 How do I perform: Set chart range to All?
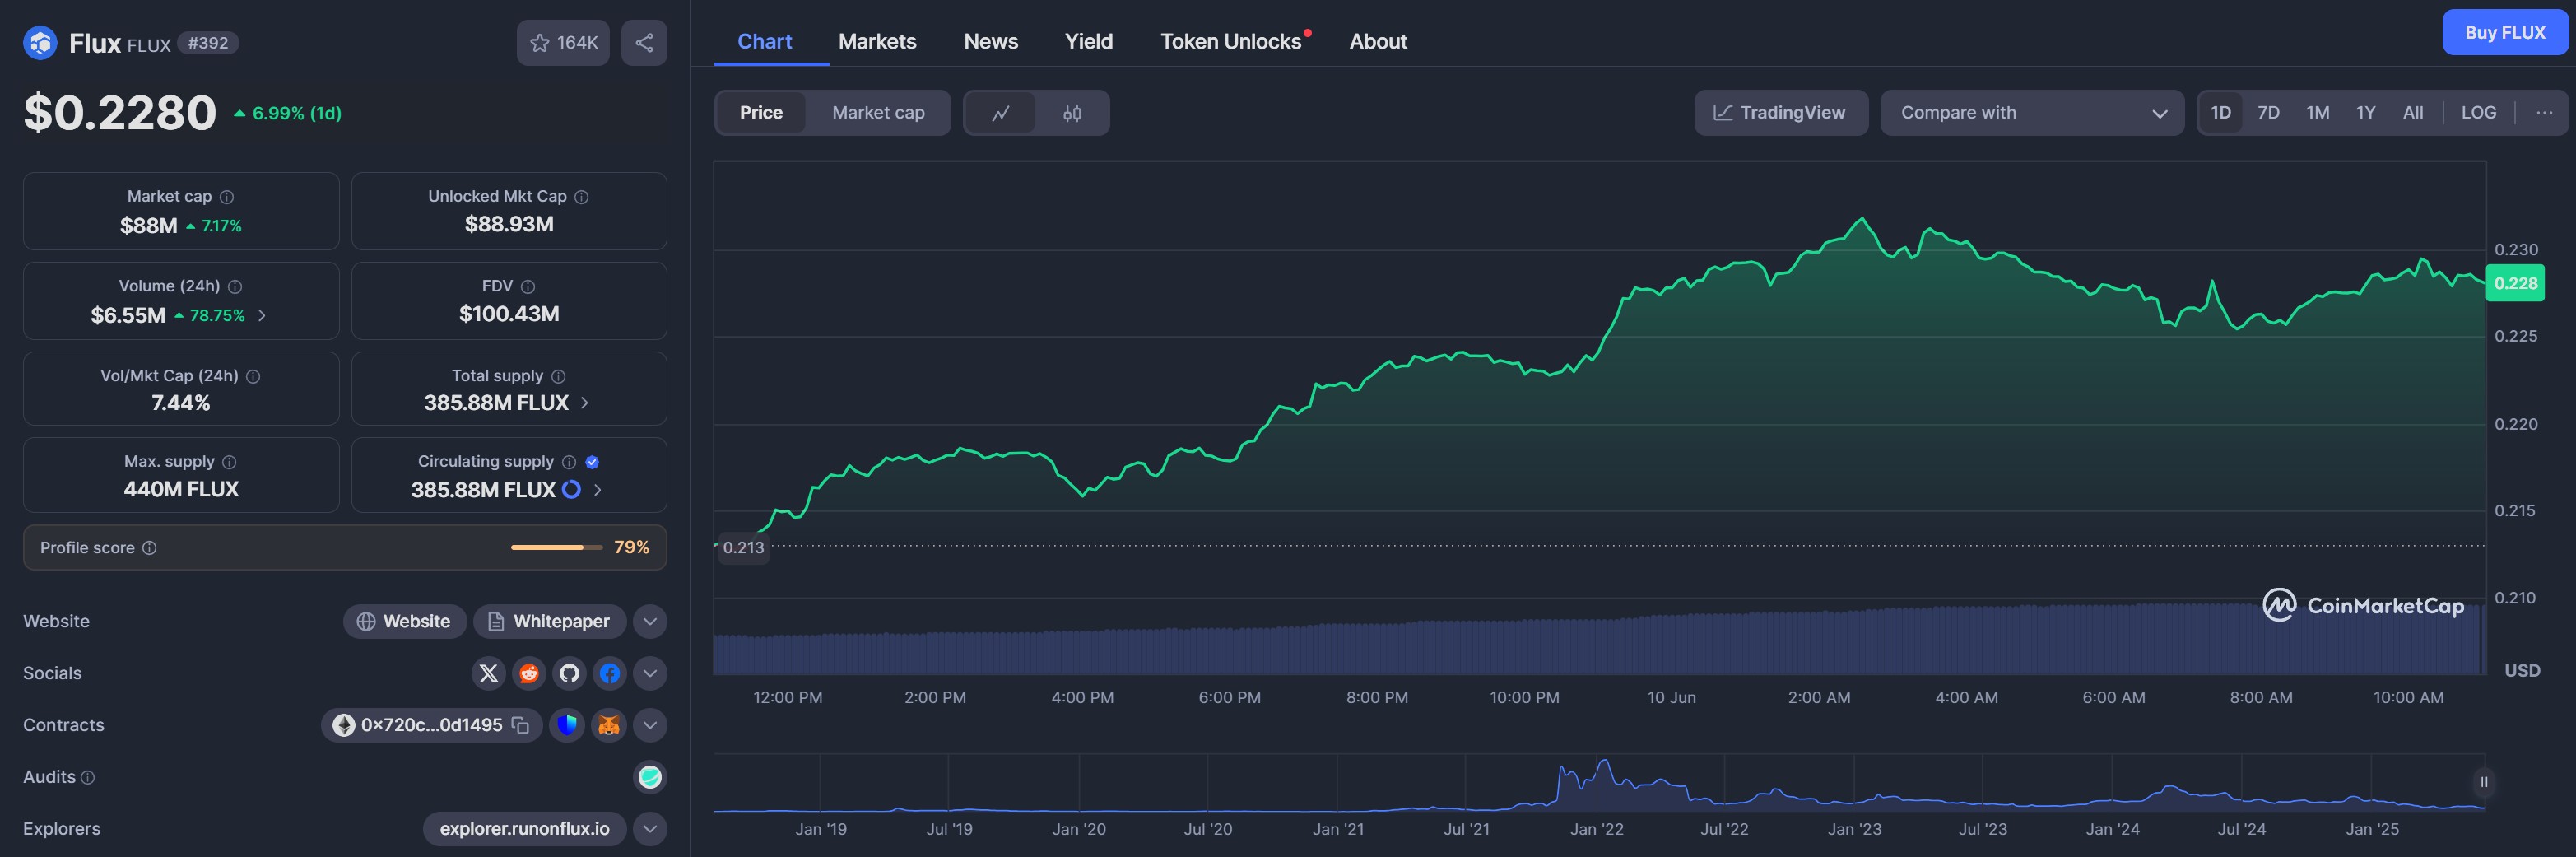click(2413, 113)
